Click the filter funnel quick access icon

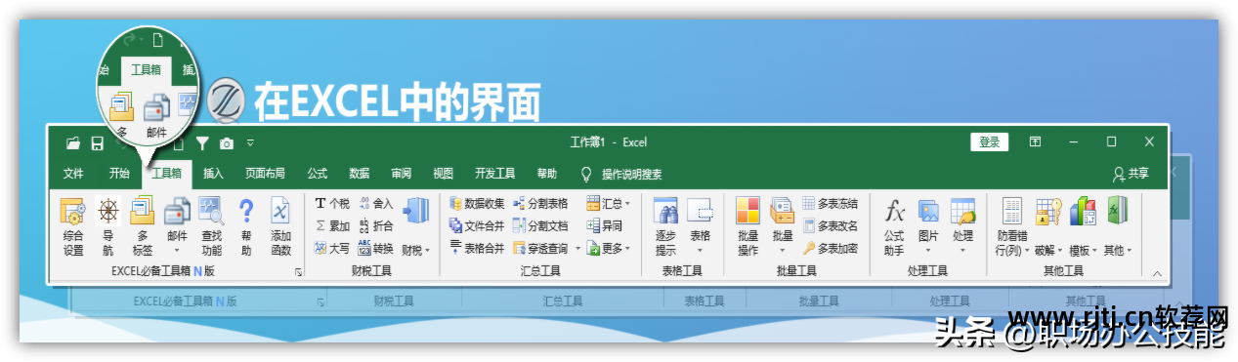point(202,143)
